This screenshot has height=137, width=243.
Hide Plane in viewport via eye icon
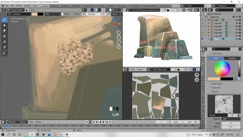pyautogui.click(x=237, y=39)
